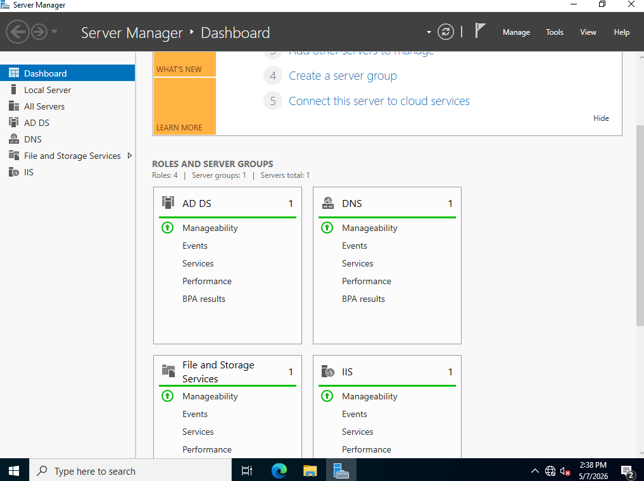Viewport: 644px width, 481px height.
Task: Click the WHAT'S NEW tile
Action: click(x=184, y=65)
